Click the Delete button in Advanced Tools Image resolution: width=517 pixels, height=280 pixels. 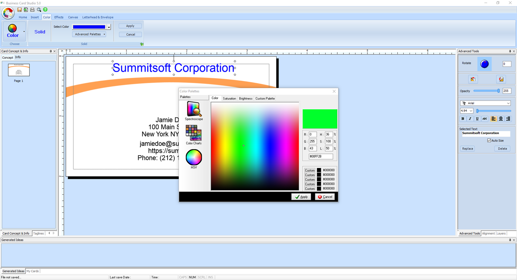(502, 148)
